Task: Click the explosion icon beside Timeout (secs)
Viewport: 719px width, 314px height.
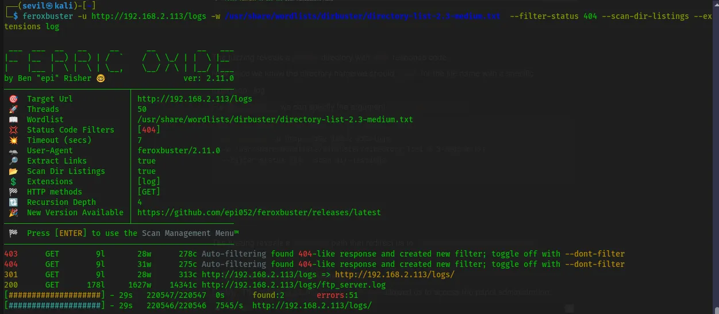Action: [14, 140]
